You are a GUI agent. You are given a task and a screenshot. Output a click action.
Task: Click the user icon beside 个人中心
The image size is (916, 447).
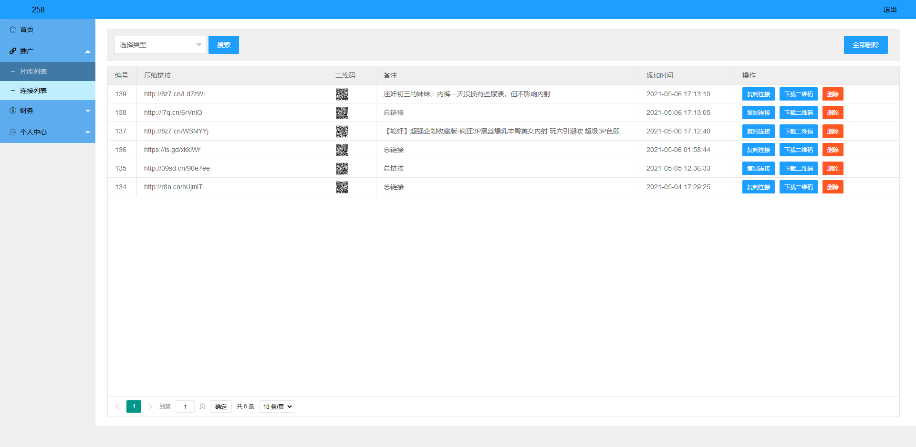click(x=13, y=132)
